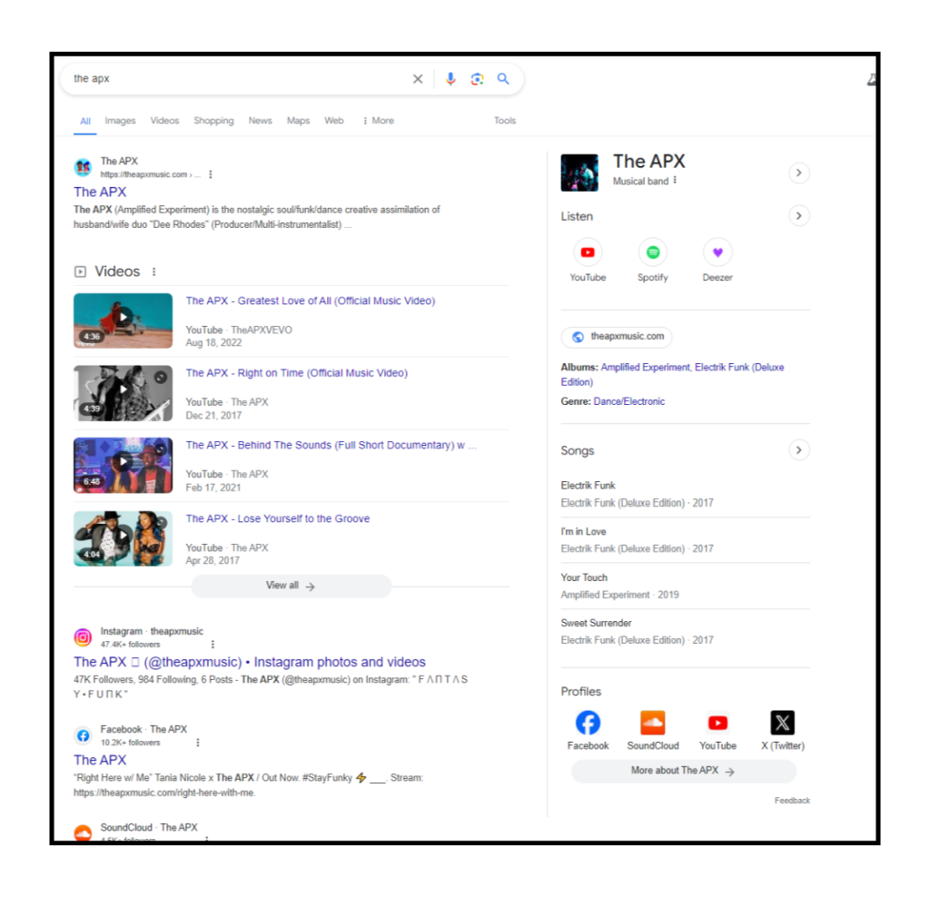930x897 pixels.
Task: Open 'Right on Time (Official Music Video)' link
Action: click(x=297, y=373)
